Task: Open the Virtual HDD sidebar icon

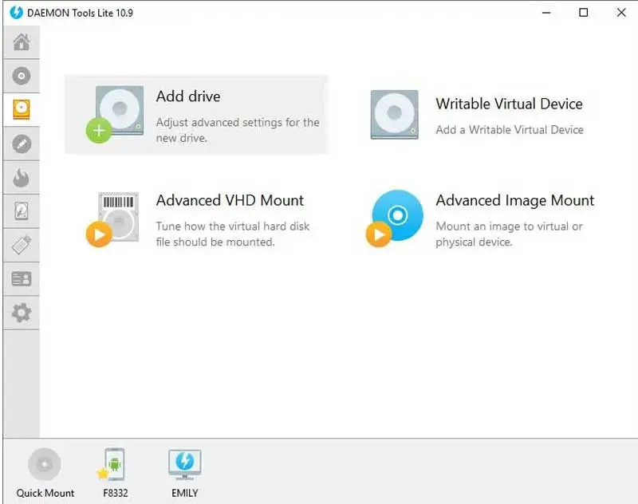Action: click(x=22, y=211)
